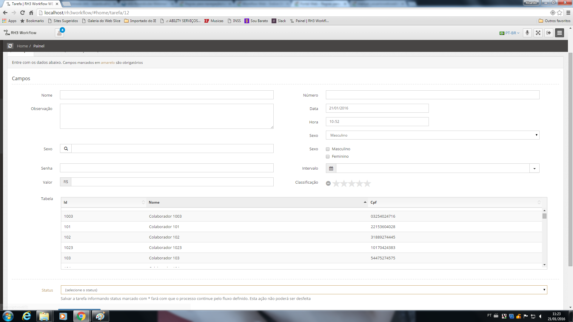Open the PT-BR language selector
573x322 pixels.
[x=510, y=33]
